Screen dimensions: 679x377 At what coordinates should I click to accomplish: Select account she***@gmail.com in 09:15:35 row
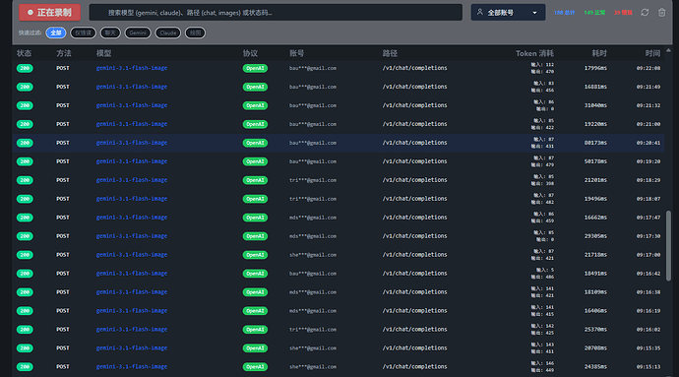point(313,348)
